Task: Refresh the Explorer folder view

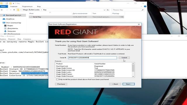Action: click(x=108, y=10)
